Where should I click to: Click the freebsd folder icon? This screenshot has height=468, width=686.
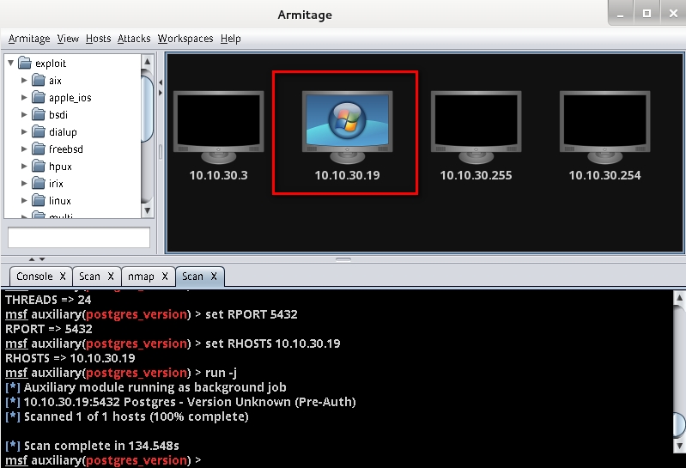pos(39,149)
